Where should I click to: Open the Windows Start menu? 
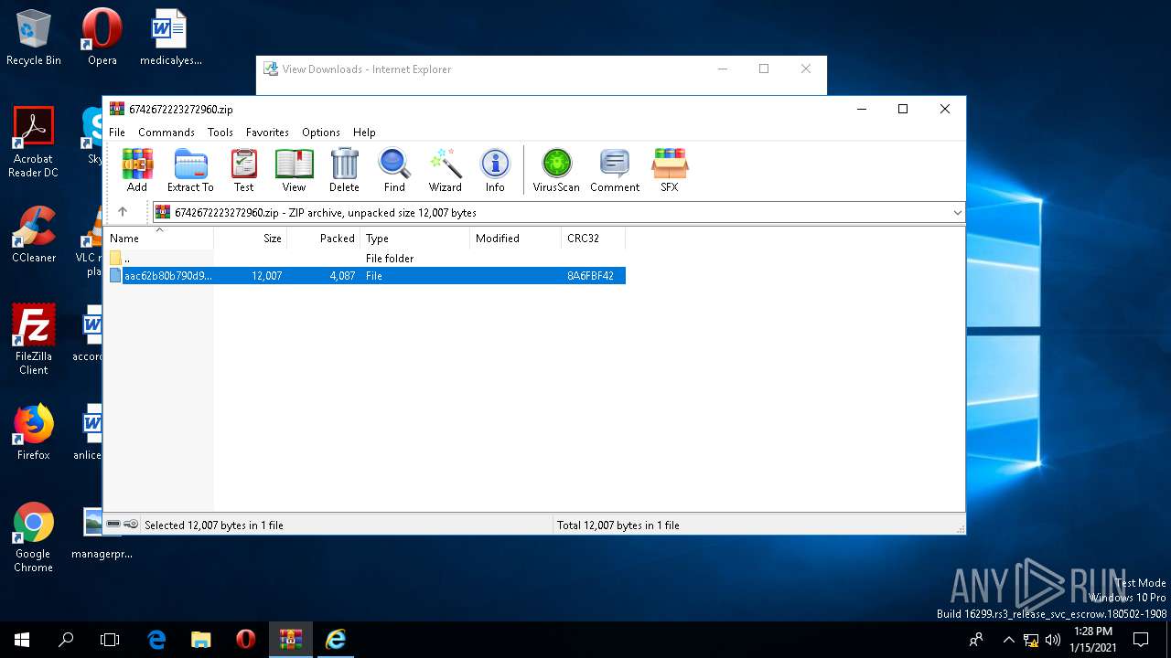[x=22, y=640]
